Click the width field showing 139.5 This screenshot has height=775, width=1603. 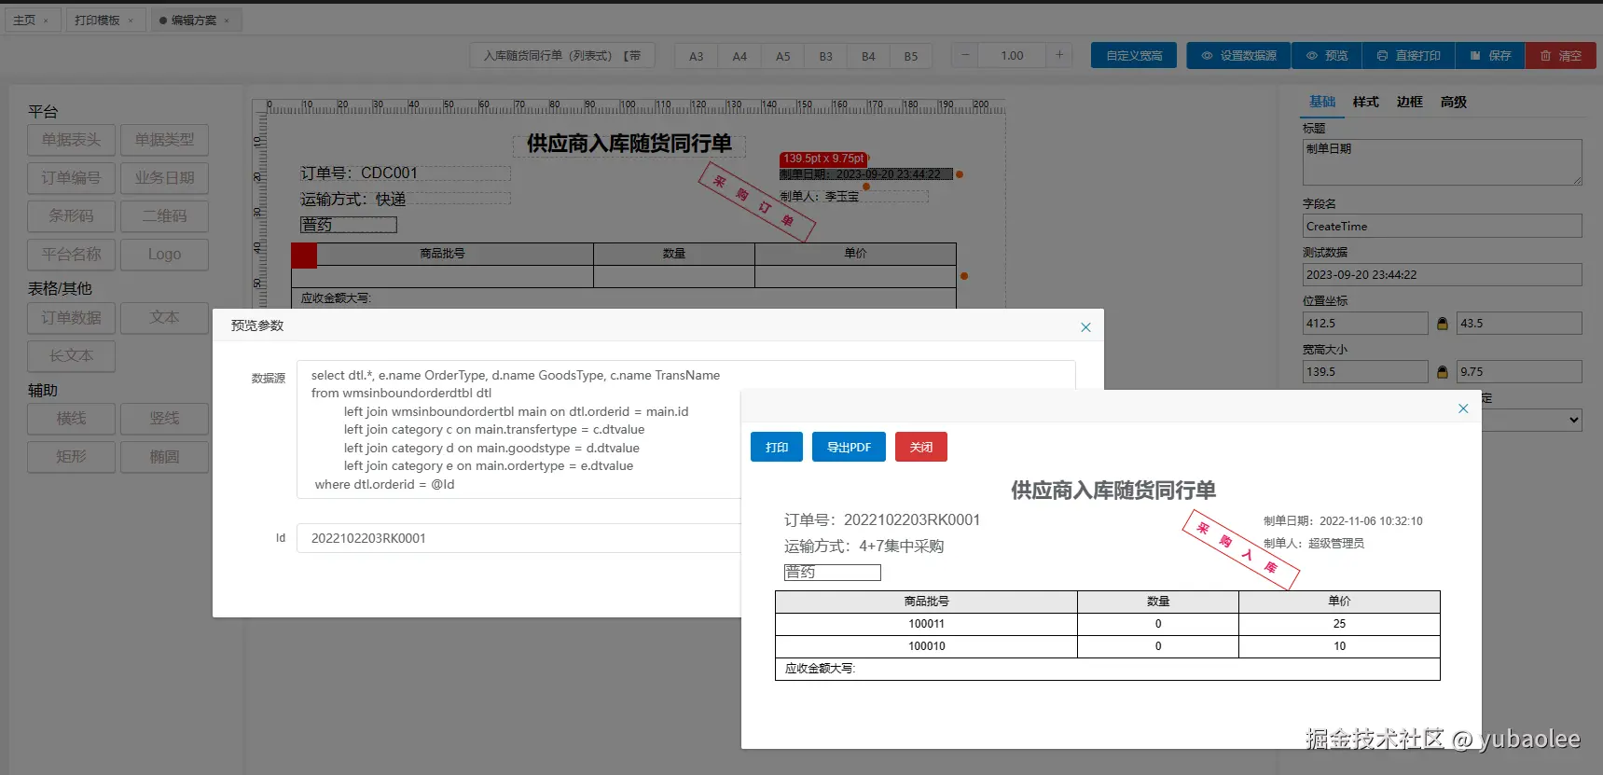pos(1365,371)
